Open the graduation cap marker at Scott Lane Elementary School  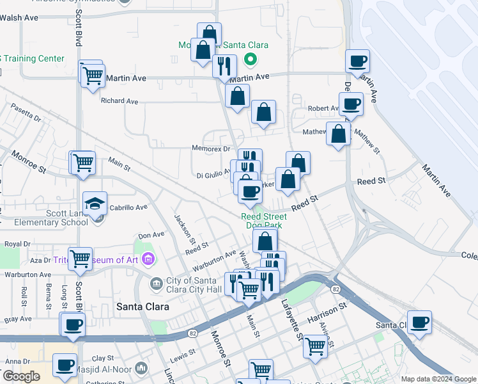pos(95,204)
